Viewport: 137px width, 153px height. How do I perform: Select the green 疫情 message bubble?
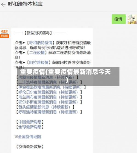pyautogui.click(x=119, y=19)
